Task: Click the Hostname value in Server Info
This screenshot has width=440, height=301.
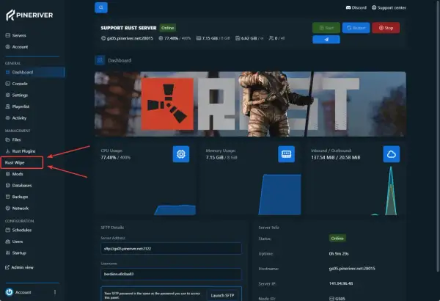Action: [x=352, y=269]
